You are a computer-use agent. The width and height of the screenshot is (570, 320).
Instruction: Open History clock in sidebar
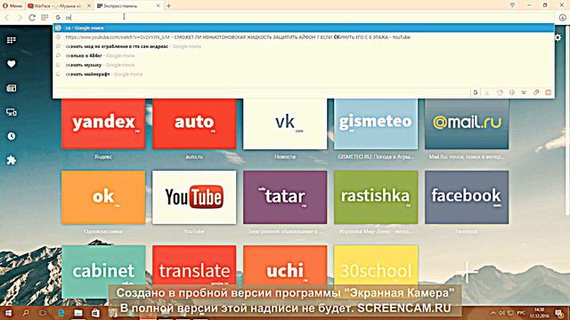point(12,136)
